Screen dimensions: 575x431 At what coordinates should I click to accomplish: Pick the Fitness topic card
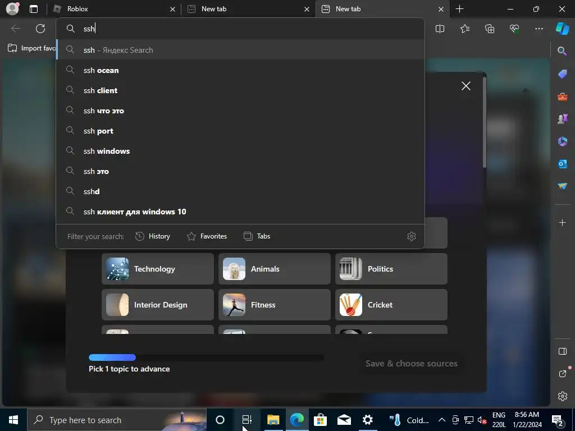(x=274, y=305)
